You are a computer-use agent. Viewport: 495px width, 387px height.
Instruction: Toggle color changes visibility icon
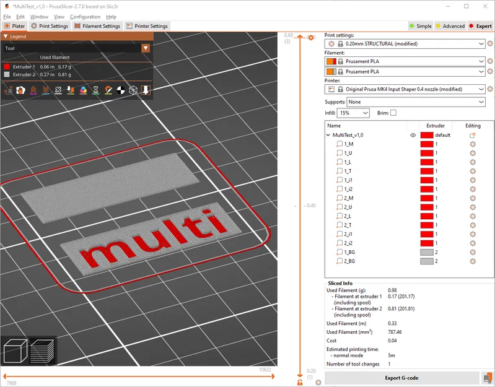pos(84,90)
